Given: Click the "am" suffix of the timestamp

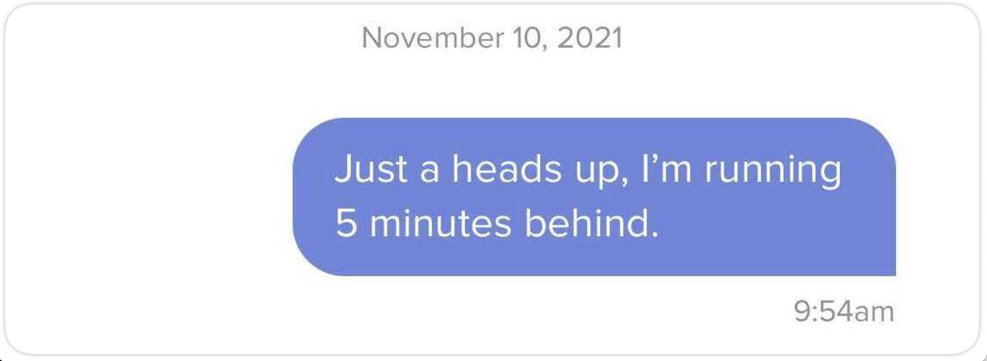Looking at the screenshot, I should [874, 312].
